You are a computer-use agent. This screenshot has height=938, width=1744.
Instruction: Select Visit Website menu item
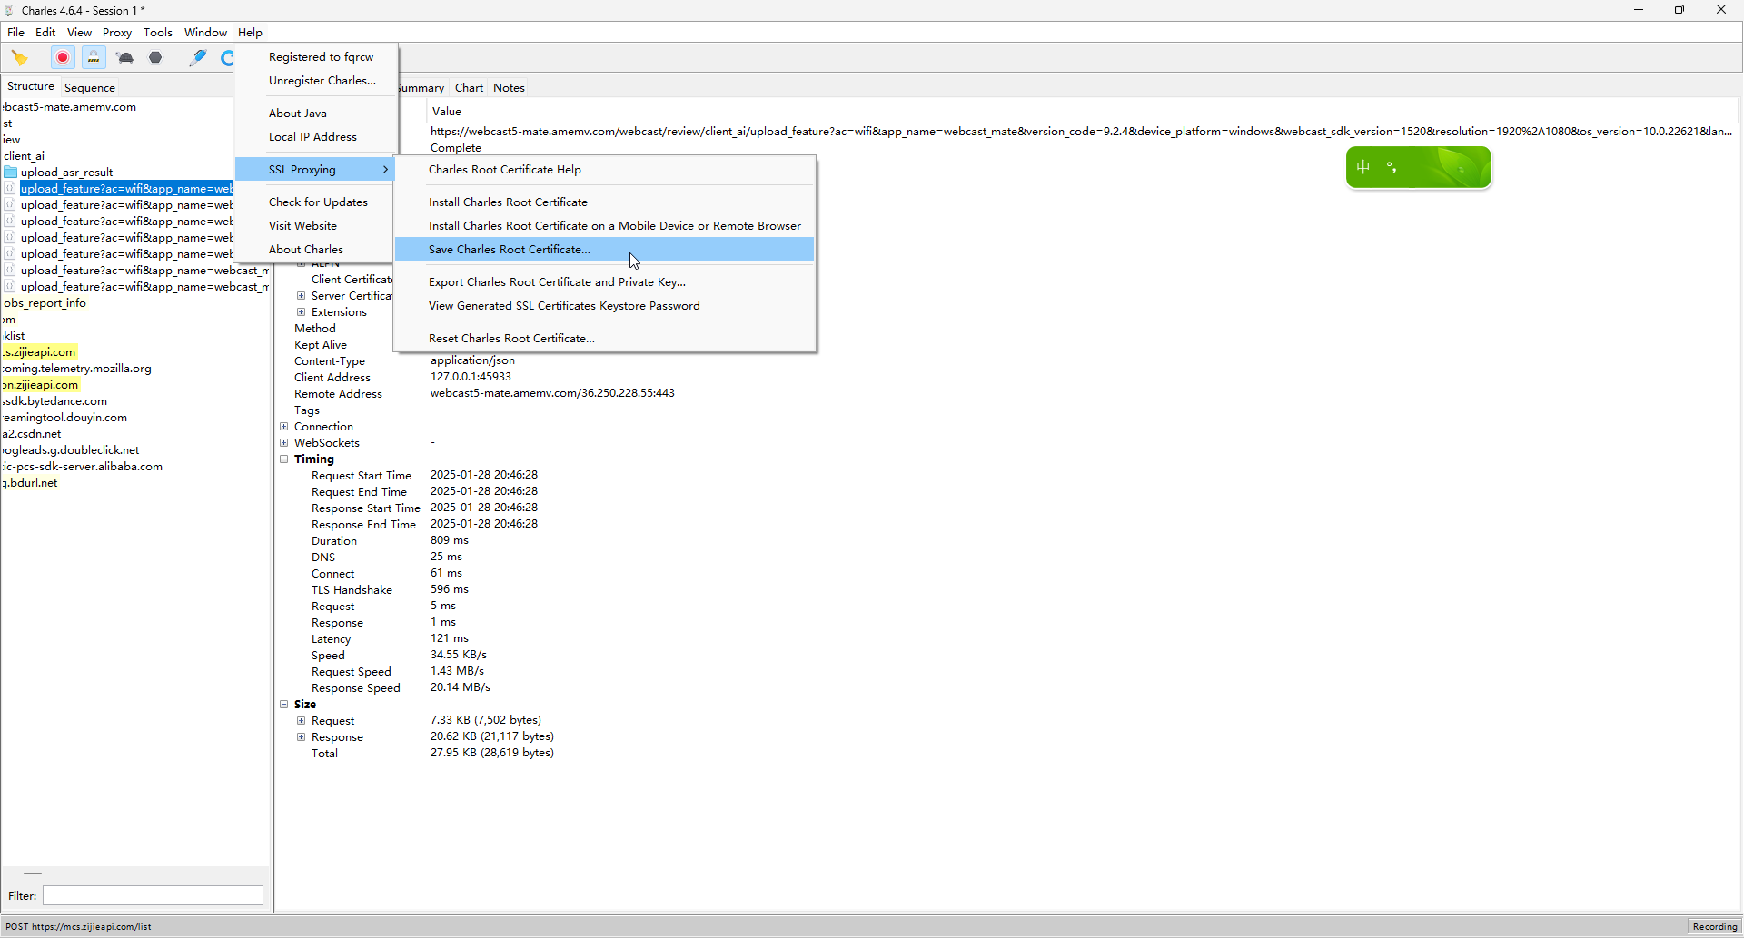pyautogui.click(x=315, y=226)
